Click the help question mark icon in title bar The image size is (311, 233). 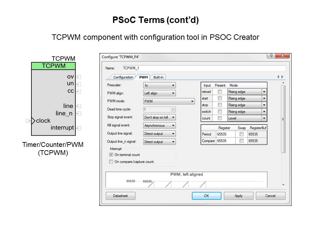(x=271, y=56)
